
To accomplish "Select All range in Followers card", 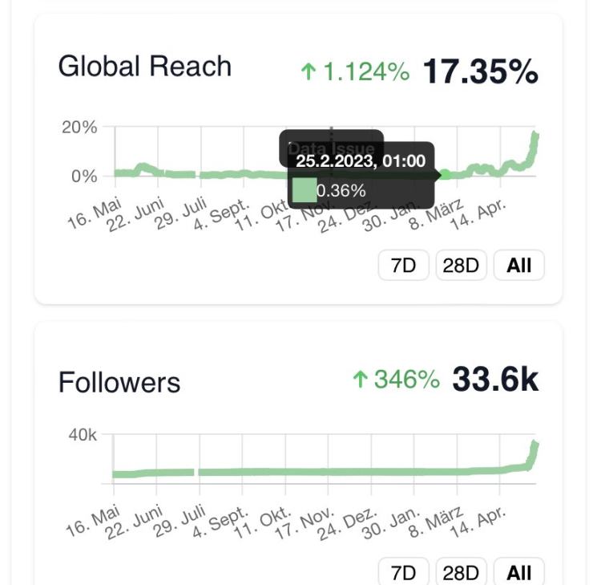I will click(518, 573).
